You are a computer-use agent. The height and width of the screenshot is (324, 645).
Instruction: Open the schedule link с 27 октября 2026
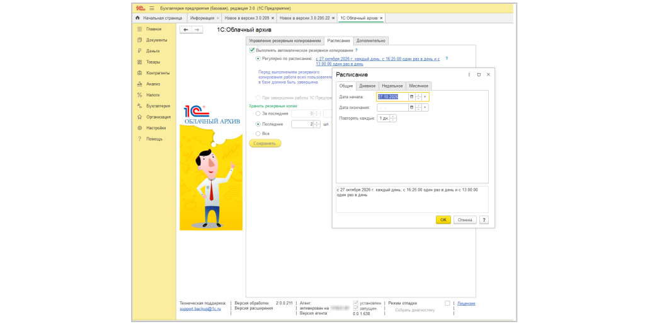[378, 61]
